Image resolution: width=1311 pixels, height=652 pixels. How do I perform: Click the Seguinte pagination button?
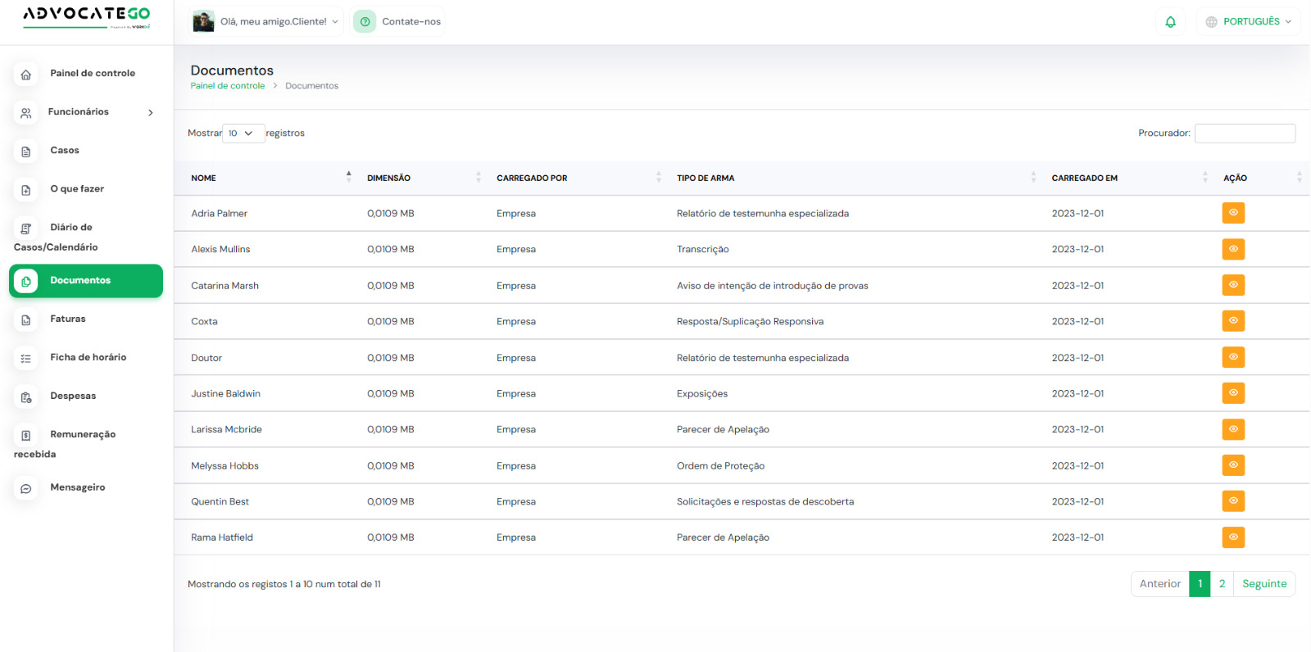click(x=1264, y=584)
